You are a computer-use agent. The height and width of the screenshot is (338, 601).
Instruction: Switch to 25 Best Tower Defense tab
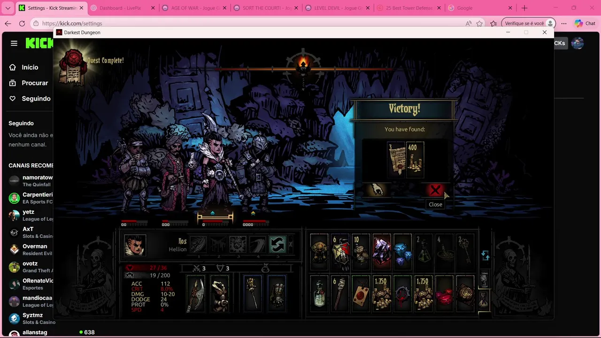click(x=409, y=8)
